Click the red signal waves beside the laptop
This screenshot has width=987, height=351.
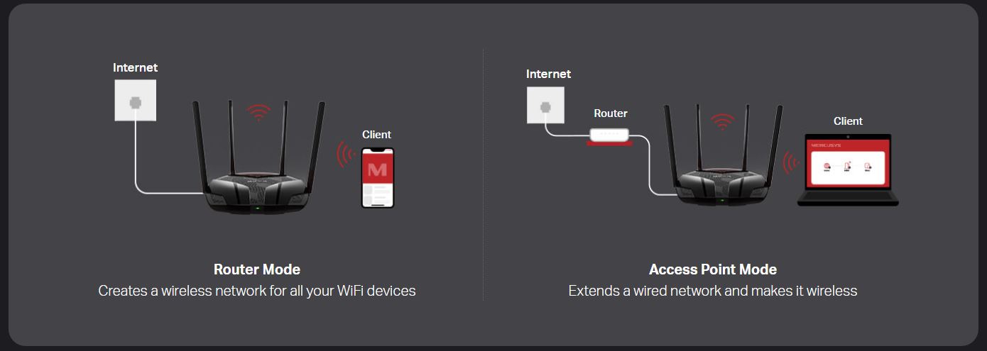coord(790,163)
